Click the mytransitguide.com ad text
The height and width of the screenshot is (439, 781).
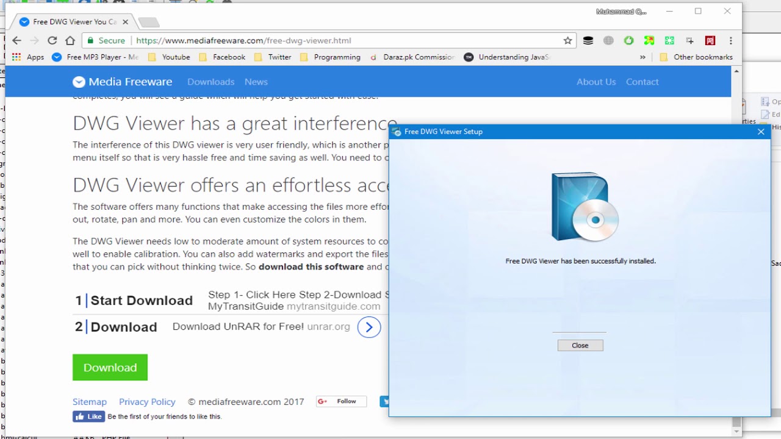tap(333, 306)
